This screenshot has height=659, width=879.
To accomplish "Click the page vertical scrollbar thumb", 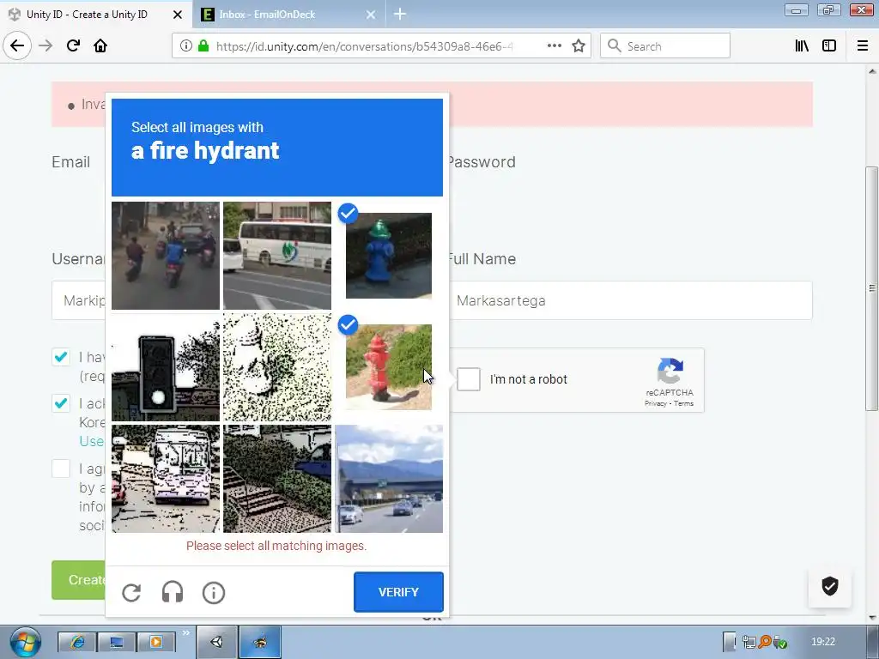I will click(872, 288).
